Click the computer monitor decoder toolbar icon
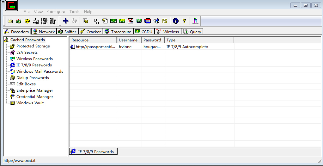 coord(156,21)
